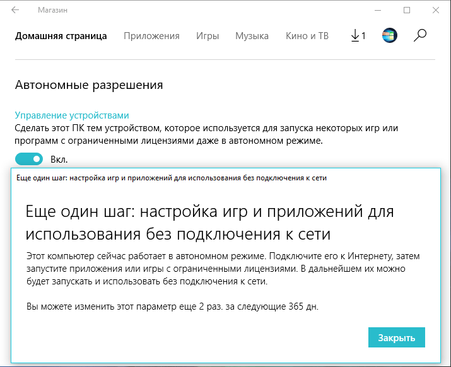
Task: Click paragraph starting 'Этот компьютер сейчас работает'
Action: 223,269
